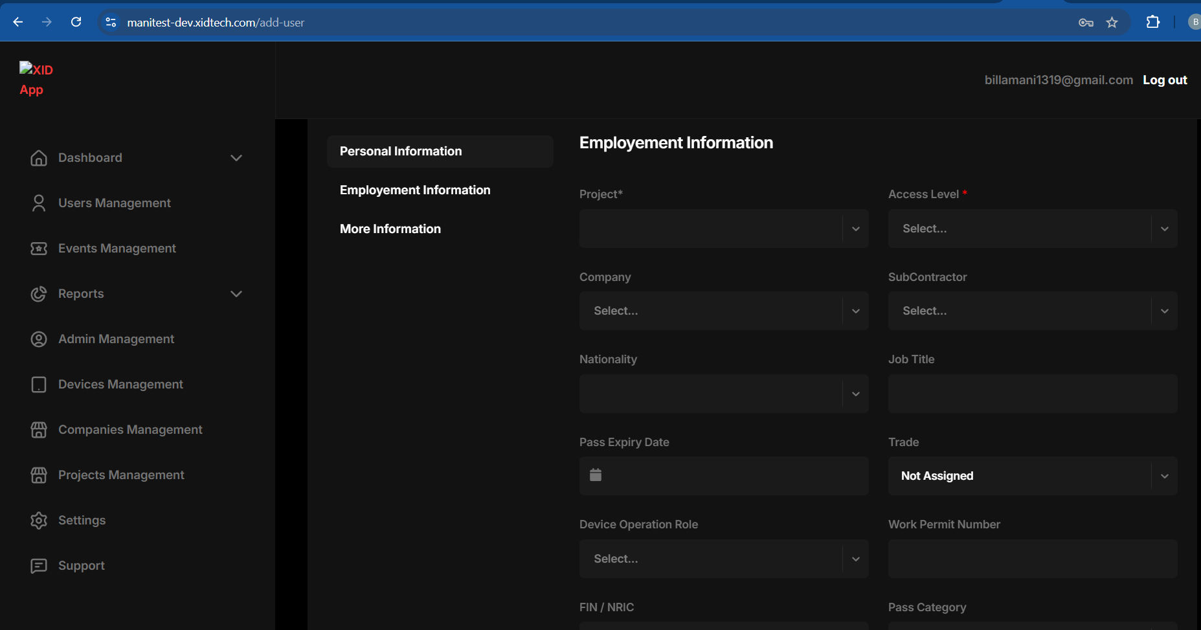Click the Log out link

pos(1164,80)
